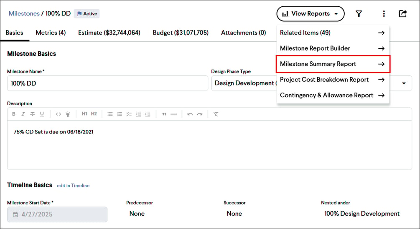This screenshot has width=420, height=229.
Task: Insert a numbered list
Action: pyautogui.click(x=120, y=114)
